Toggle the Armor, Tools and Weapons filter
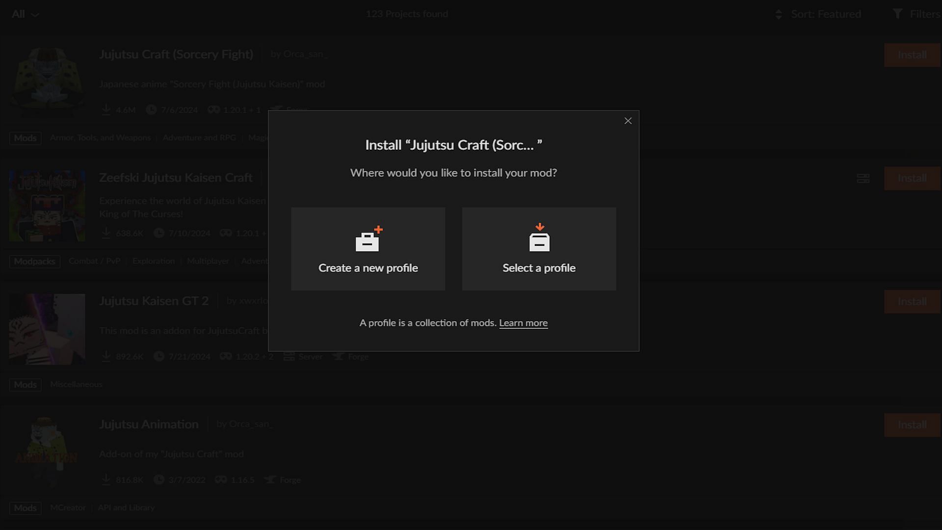Screen dimensions: 942x530 pyautogui.click(x=100, y=138)
